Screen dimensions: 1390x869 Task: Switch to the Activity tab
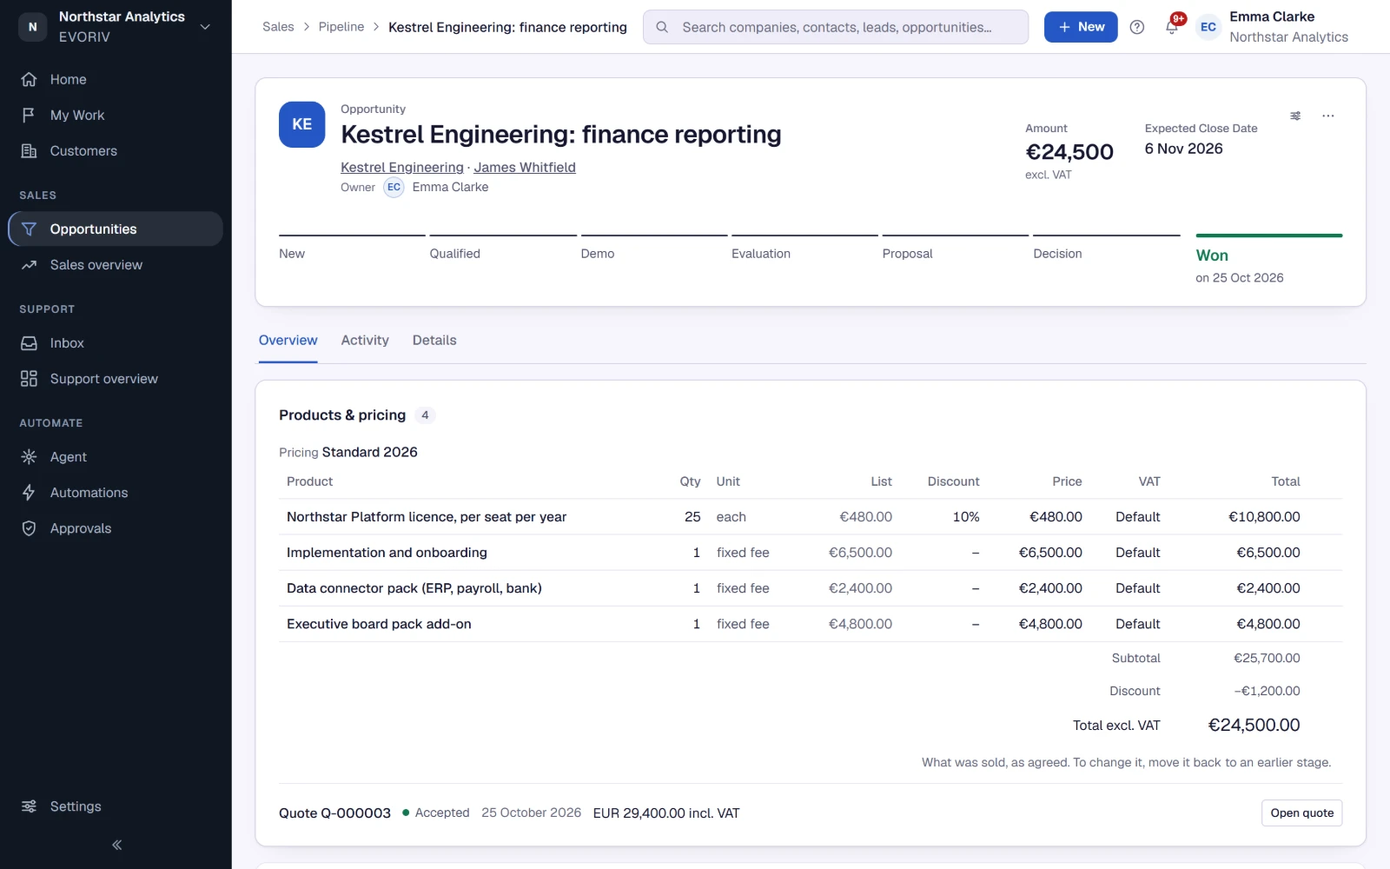tap(365, 340)
